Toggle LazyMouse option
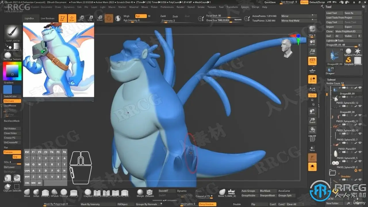The image size is (368, 207). (x=10, y=106)
